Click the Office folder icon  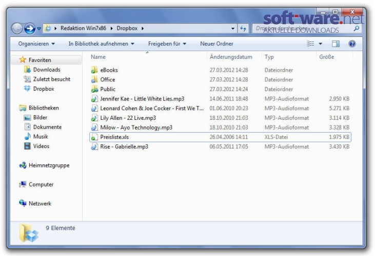(94, 79)
